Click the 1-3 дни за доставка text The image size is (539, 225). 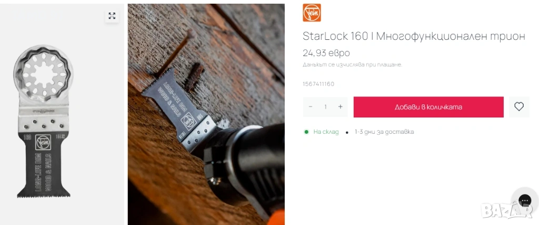(x=384, y=132)
